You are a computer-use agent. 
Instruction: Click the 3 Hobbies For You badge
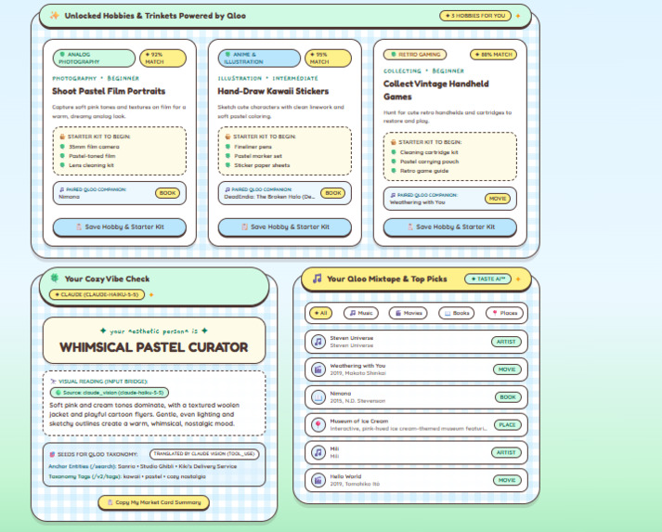475,16
